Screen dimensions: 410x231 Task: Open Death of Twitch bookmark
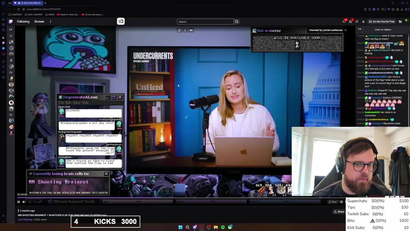point(68,14)
